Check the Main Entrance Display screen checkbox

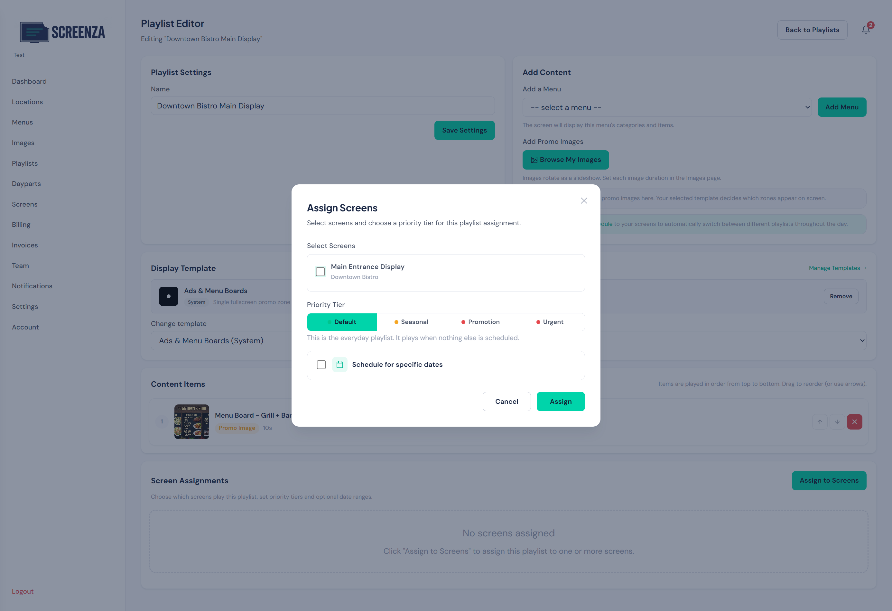coord(320,271)
